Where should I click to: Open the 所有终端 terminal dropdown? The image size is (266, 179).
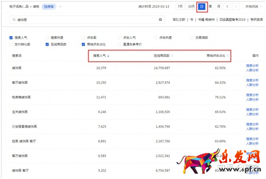(254, 7)
